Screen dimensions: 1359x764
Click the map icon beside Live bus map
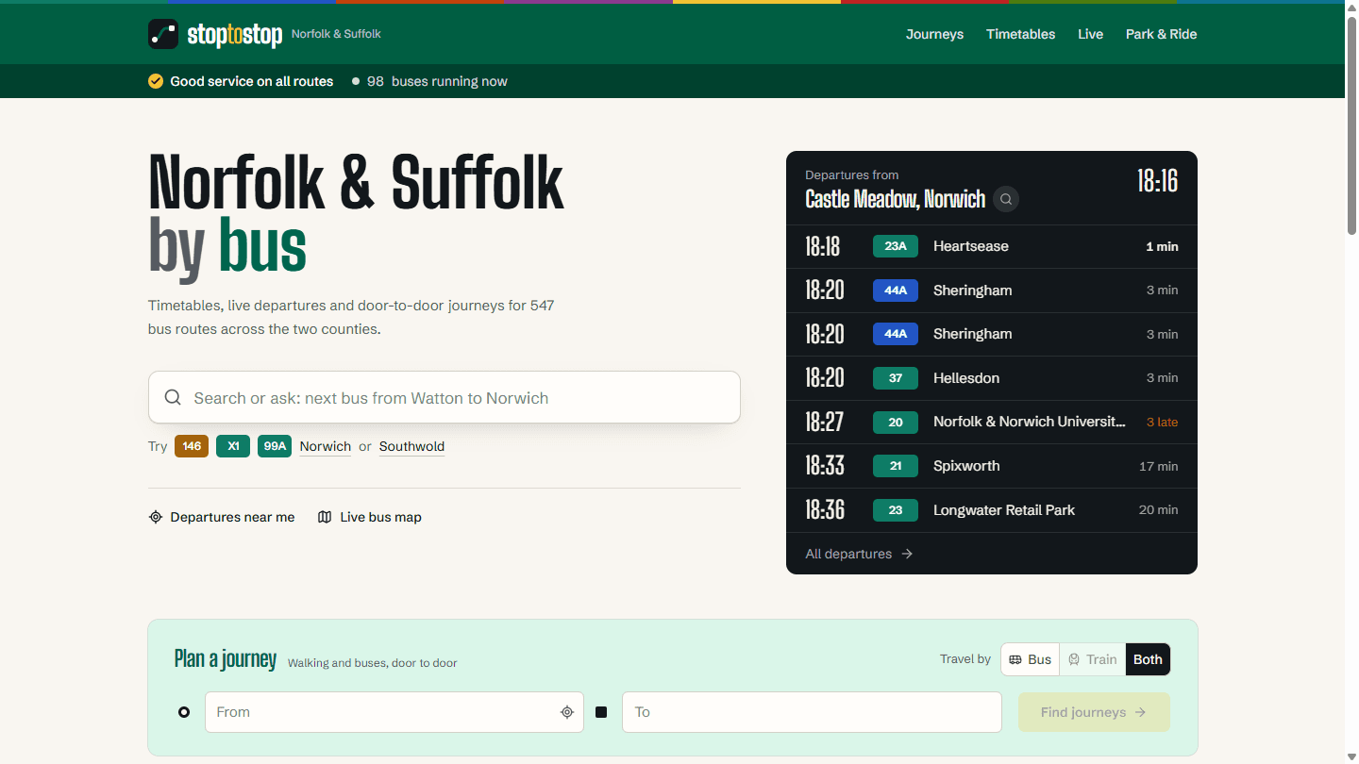[x=325, y=517]
